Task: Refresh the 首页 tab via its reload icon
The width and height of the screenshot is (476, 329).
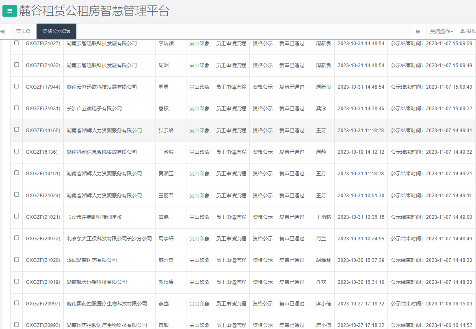Action: [28, 31]
